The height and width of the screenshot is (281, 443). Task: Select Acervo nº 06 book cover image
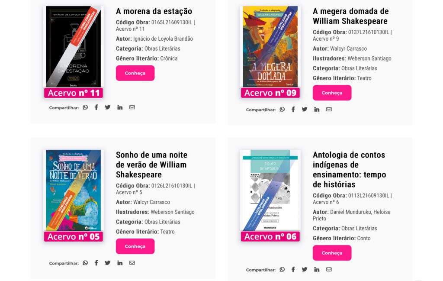point(270,190)
